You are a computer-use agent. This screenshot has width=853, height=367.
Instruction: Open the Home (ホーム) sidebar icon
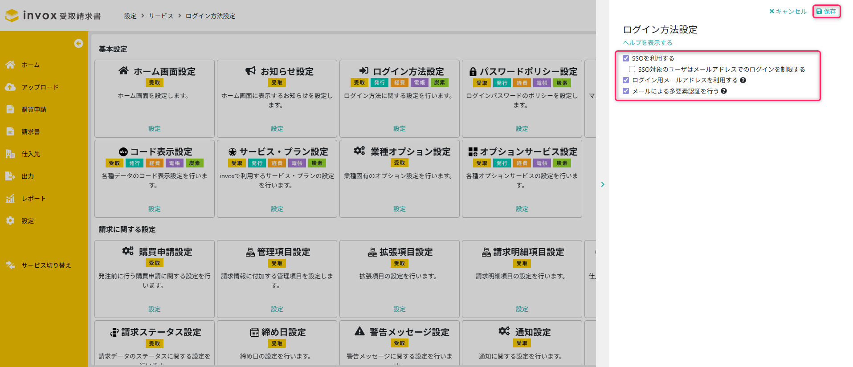pos(10,65)
